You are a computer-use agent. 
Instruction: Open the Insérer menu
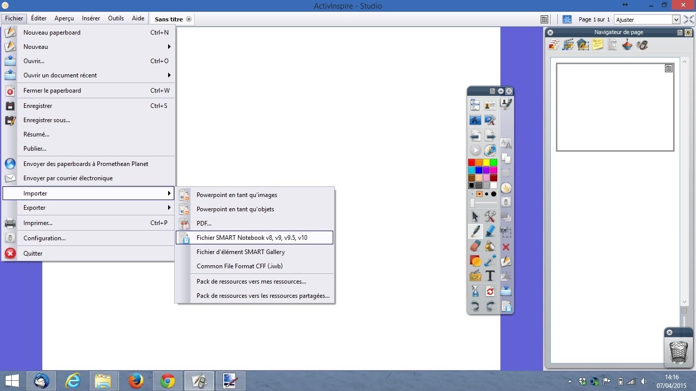pos(91,18)
